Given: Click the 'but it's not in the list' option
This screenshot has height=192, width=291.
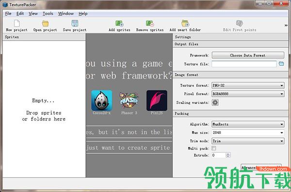Looking at the screenshot, I should tap(129, 132).
